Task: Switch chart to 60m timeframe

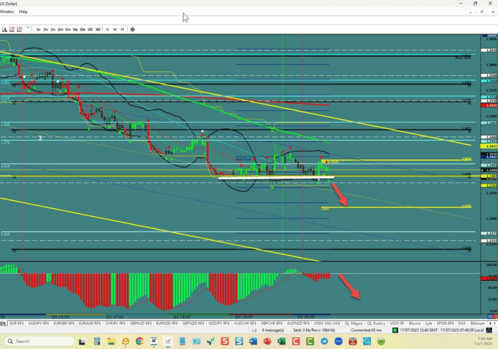Action: click(82, 30)
